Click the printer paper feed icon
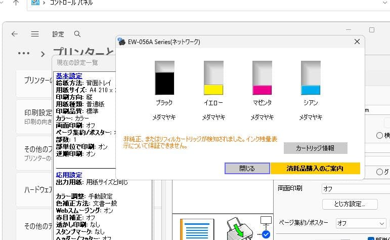 pos(239,228)
